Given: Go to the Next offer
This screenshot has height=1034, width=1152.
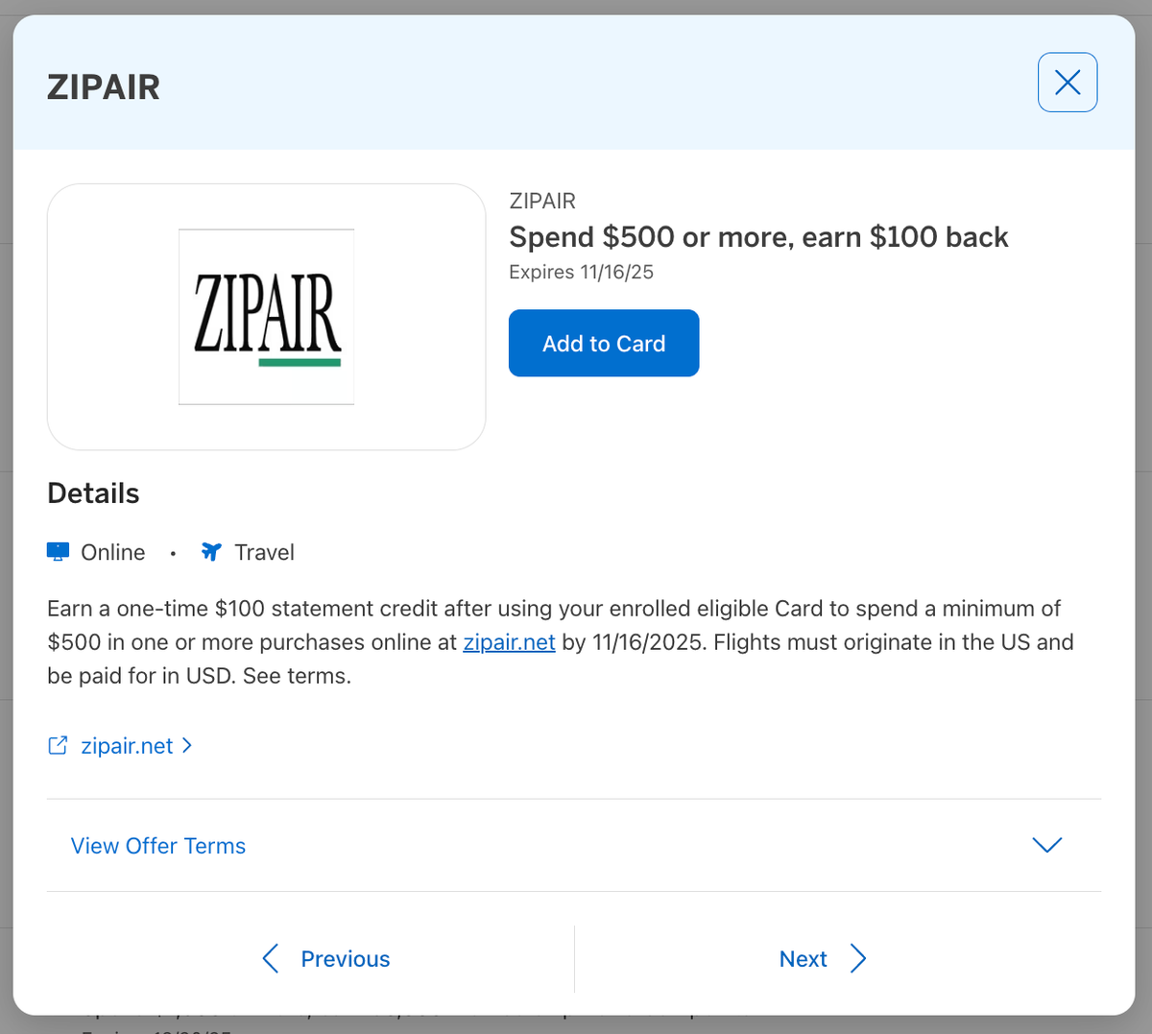Looking at the screenshot, I should [x=803, y=959].
